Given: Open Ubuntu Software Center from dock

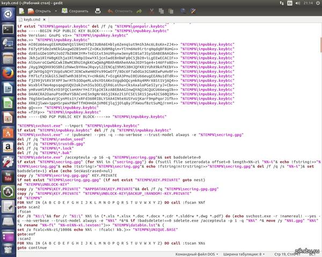Looking at the screenshot, I should click(x=8, y=132).
